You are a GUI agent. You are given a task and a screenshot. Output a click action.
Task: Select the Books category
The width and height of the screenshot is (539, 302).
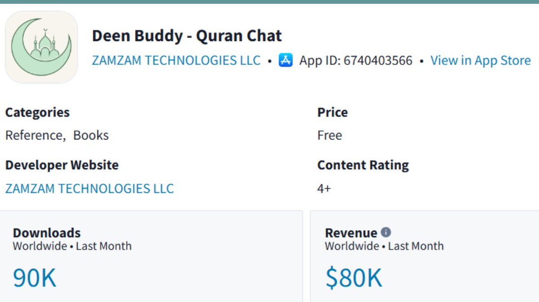point(91,136)
